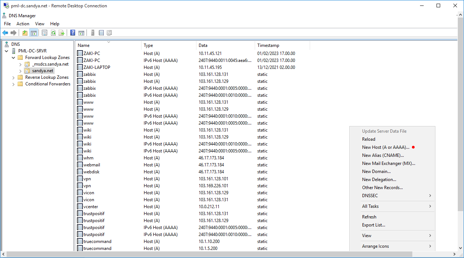The width and height of the screenshot is (464, 258).
Task: Click the New Record notebook toolbar icon
Action: coord(101,33)
